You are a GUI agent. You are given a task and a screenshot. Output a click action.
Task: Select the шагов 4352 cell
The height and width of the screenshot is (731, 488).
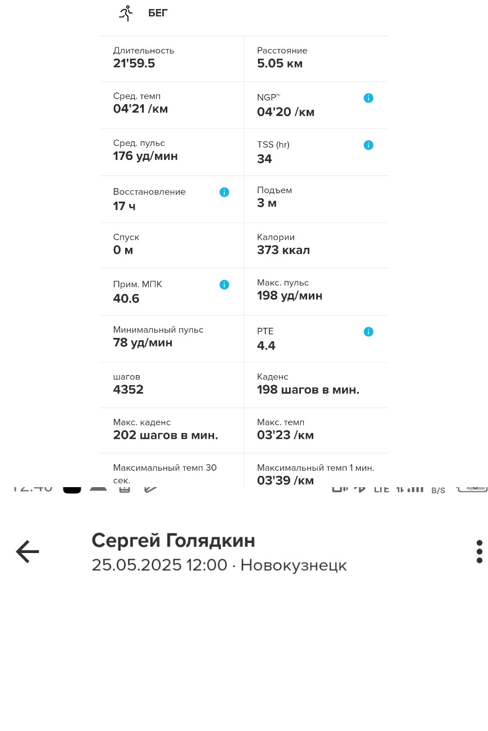172,385
